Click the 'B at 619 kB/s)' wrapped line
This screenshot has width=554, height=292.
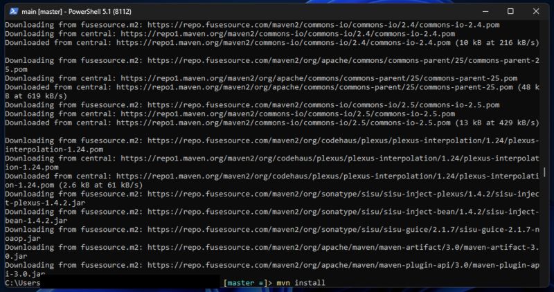coord(36,96)
